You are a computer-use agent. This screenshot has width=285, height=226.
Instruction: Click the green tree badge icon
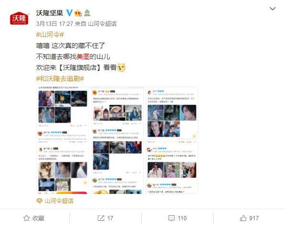87,13
